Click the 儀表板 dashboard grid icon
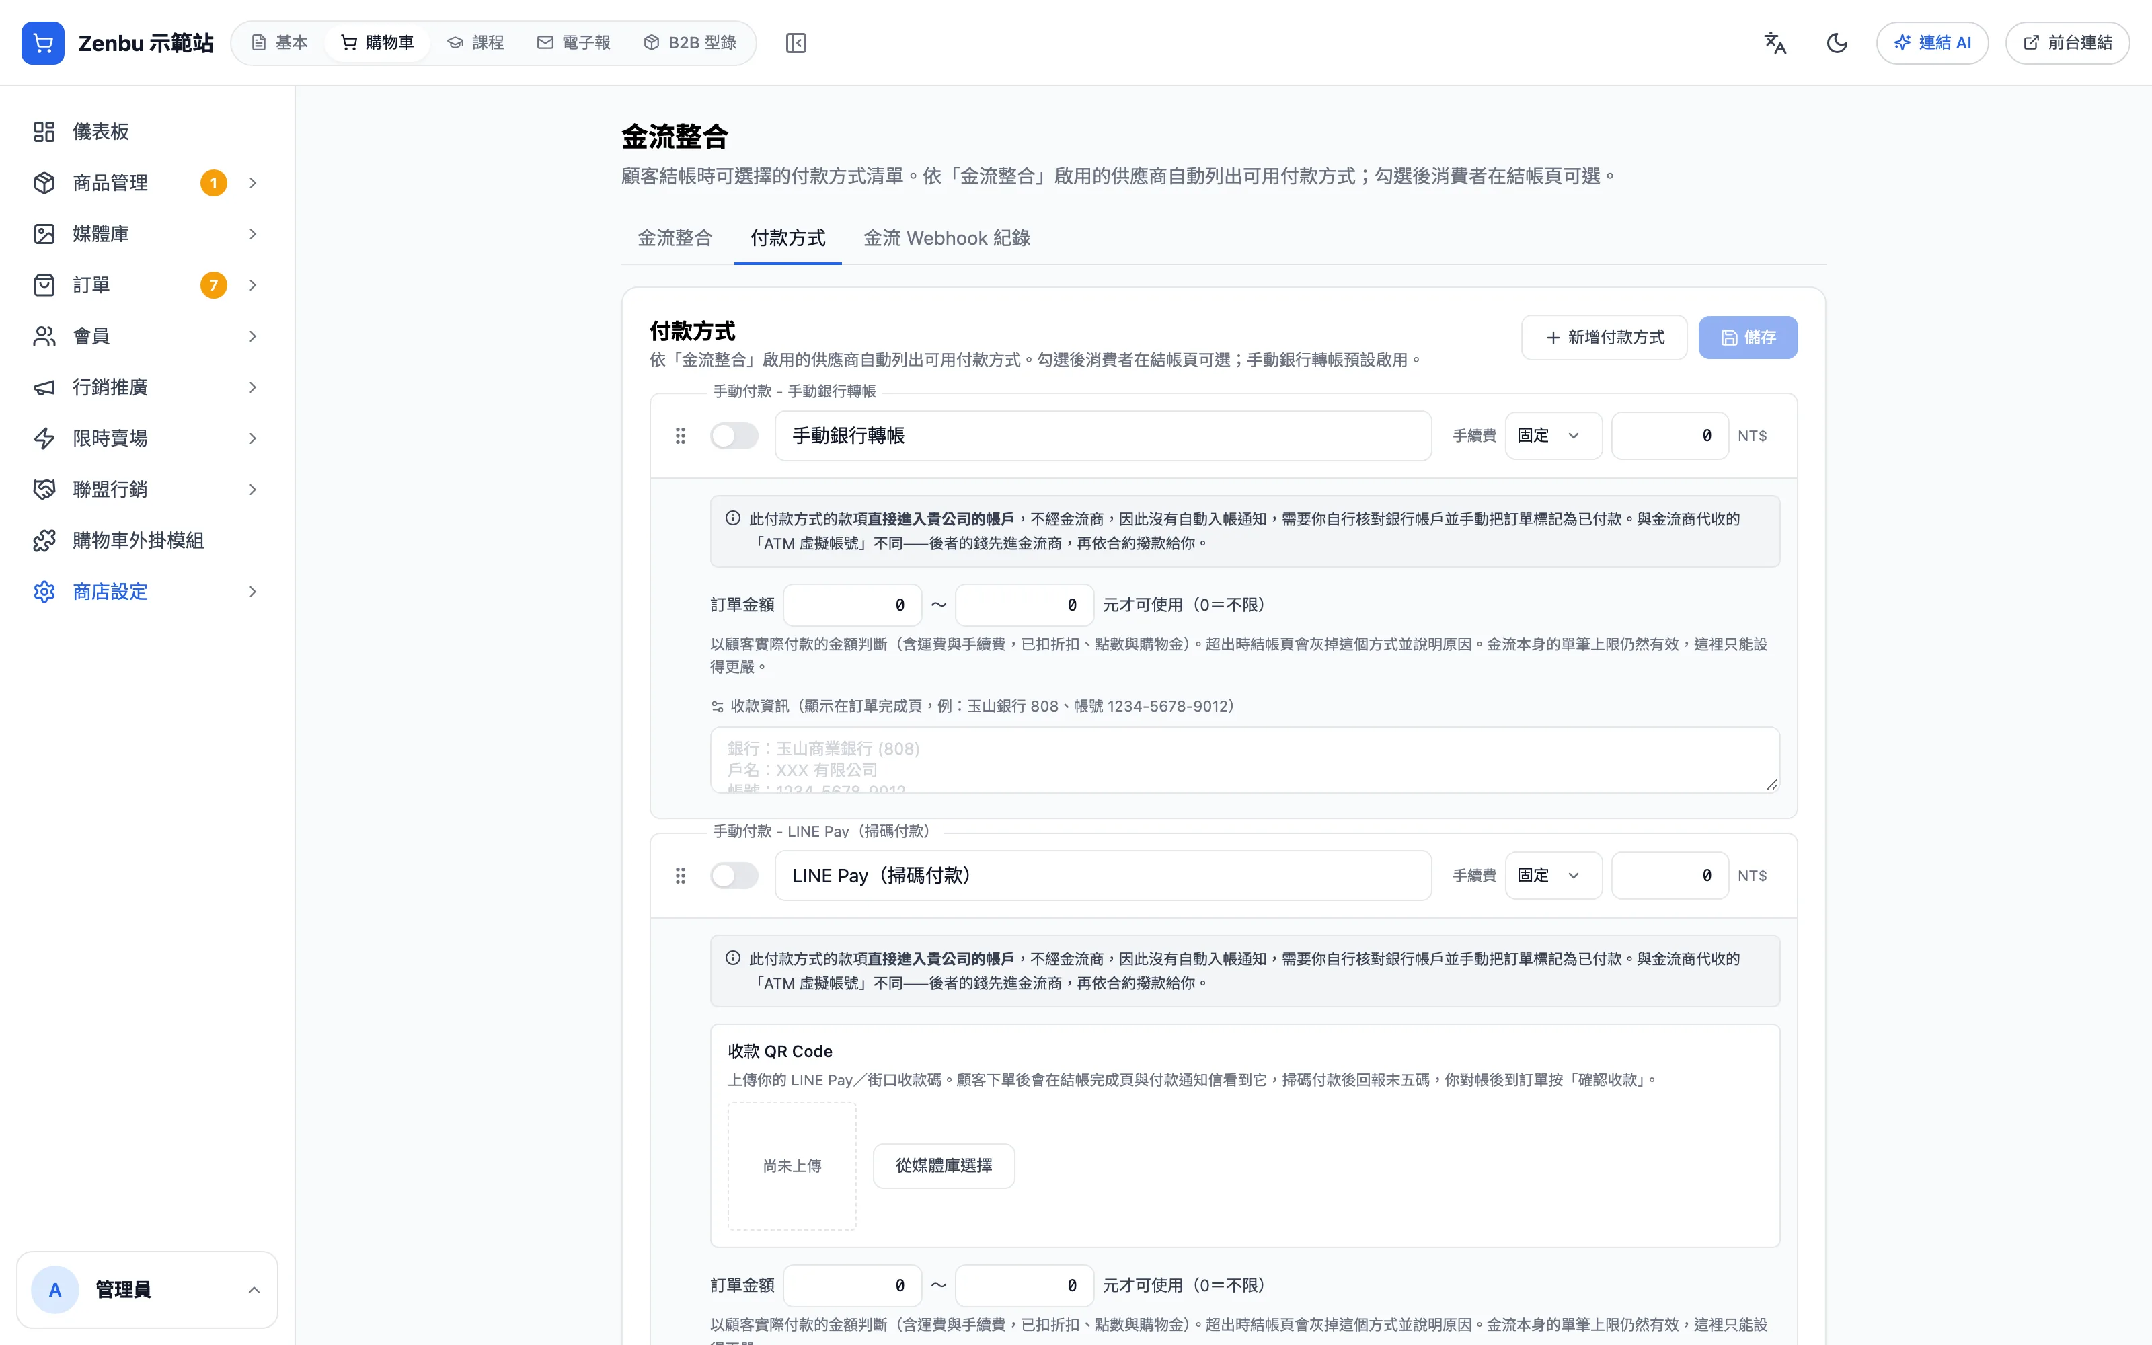This screenshot has width=2152, height=1345. [44, 132]
